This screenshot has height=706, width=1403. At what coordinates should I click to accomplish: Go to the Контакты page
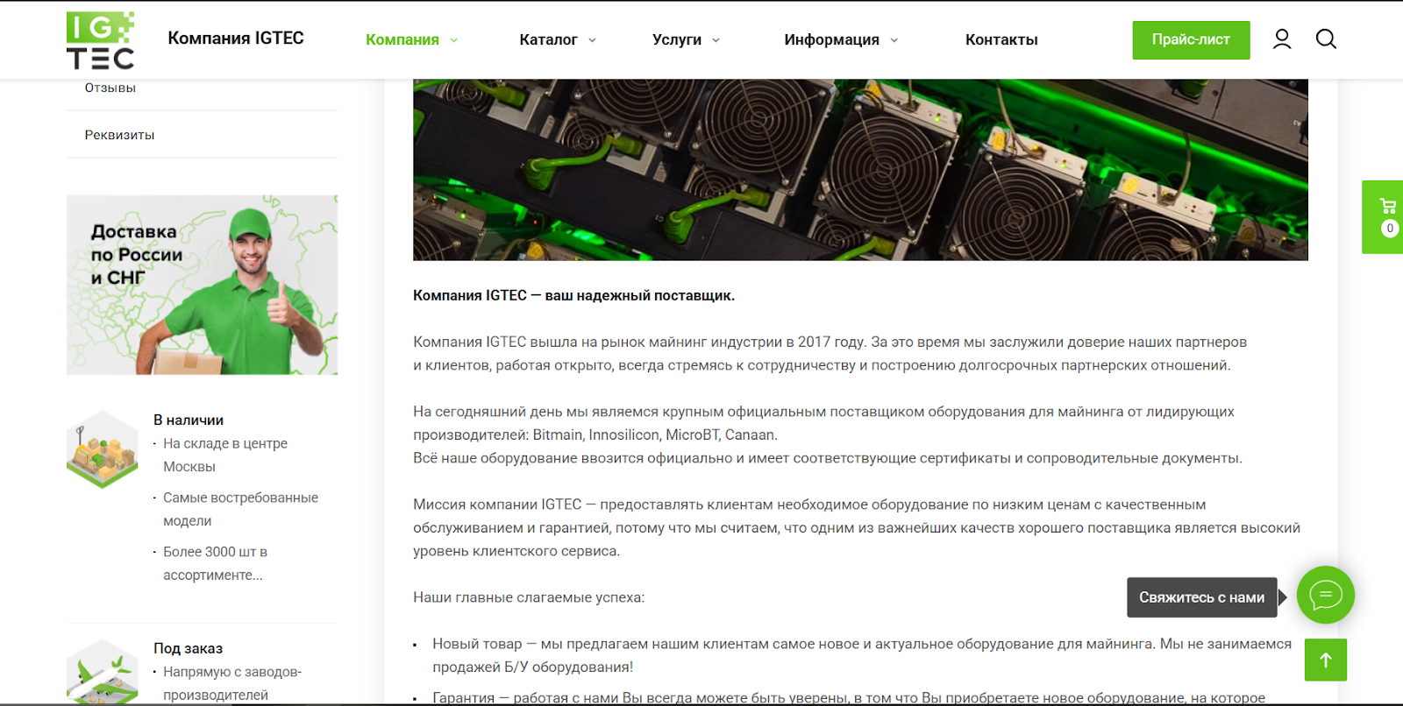pyautogui.click(x=1001, y=40)
